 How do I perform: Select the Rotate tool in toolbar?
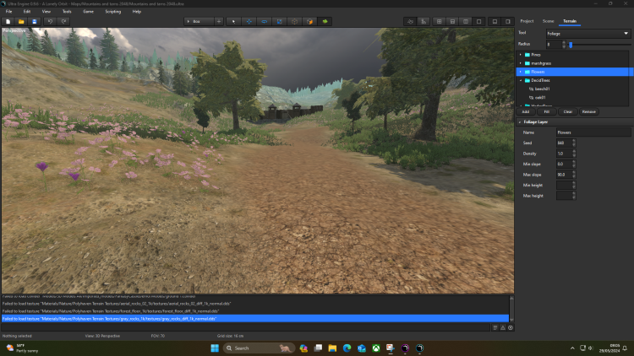click(x=264, y=21)
